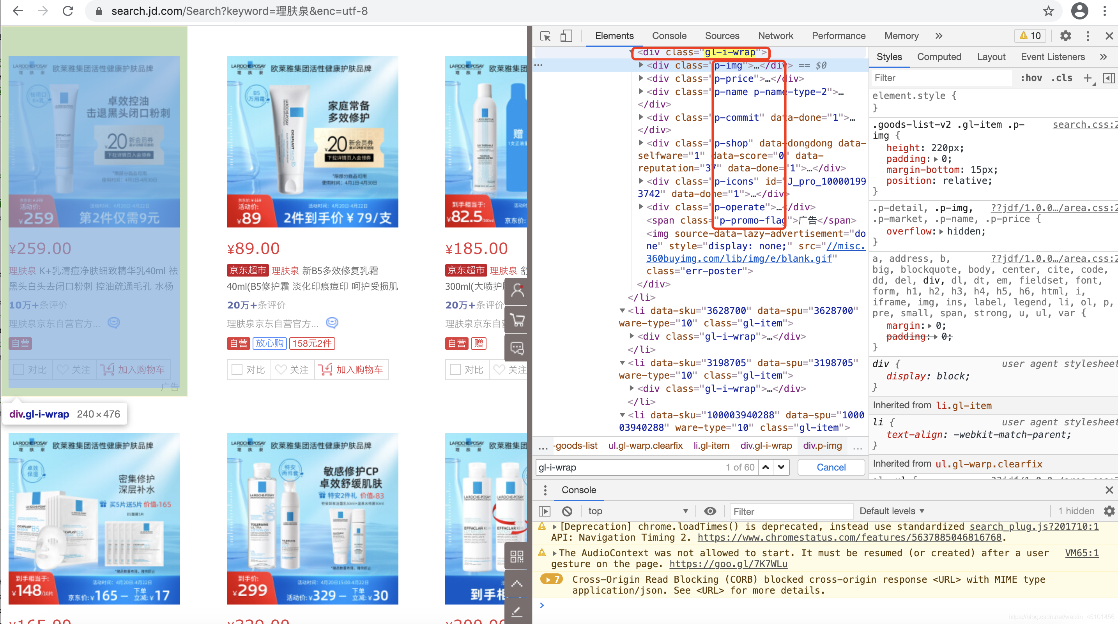Switch to the Network tab
The image size is (1118, 624).
tap(775, 36)
